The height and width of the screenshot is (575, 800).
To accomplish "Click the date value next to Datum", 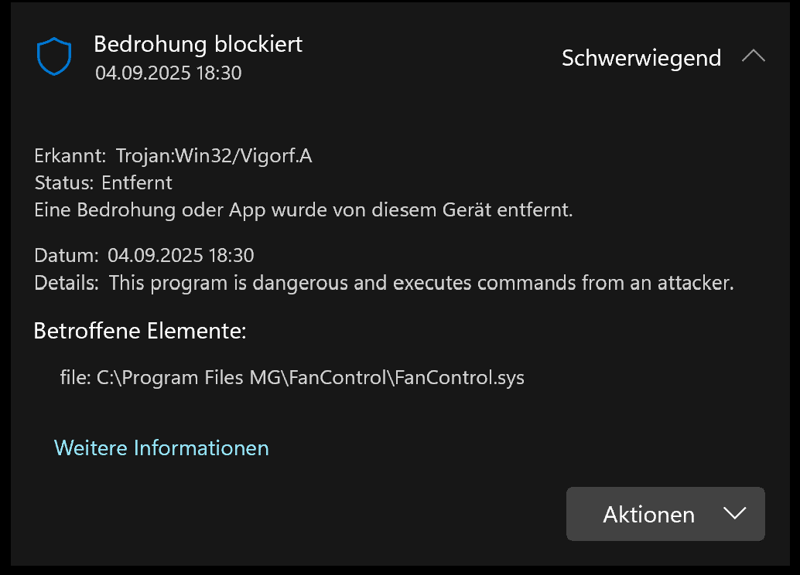I will [181, 254].
